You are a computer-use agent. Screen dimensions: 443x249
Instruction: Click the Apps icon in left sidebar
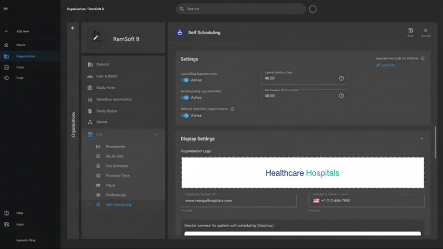click(7, 224)
